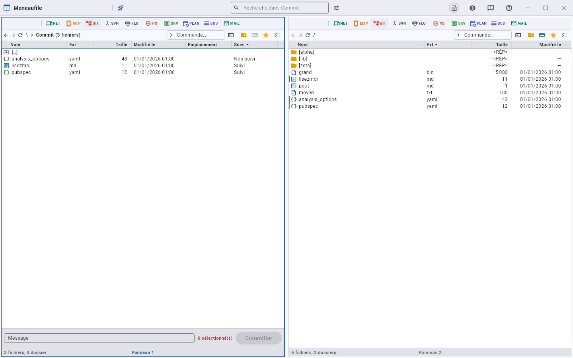The height and width of the screenshot is (358, 573).
Task: Select NET in the left panel toolbar
Action: point(53,23)
